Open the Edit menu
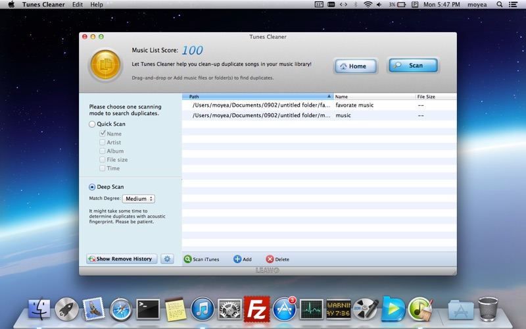526x329 pixels. coord(78,5)
